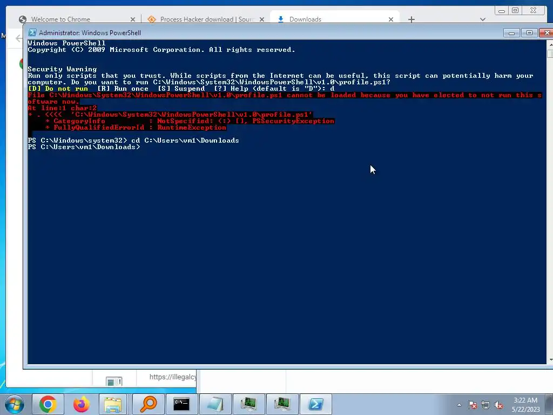Image resolution: width=553 pixels, height=415 pixels.
Task: Restore down the Chrome window
Action: pos(515,11)
